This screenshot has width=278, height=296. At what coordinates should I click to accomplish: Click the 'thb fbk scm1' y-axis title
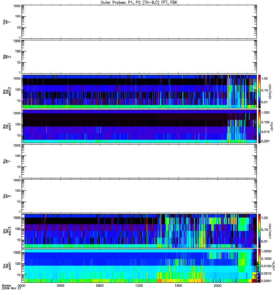click(7, 126)
